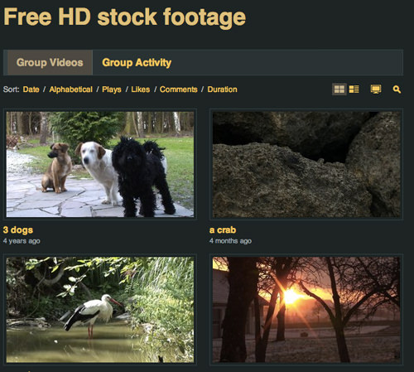Screen dimensions: 414x372
Task: Open the Group Videos tab
Action: click(x=50, y=62)
